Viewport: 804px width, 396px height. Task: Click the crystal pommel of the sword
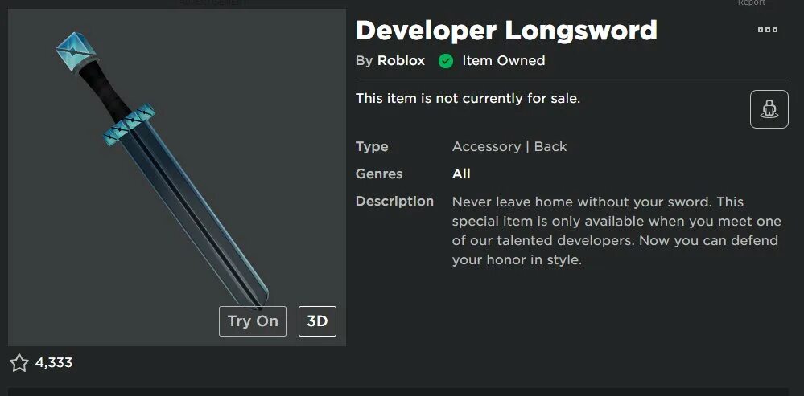pyautogui.click(x=76, y=51)
